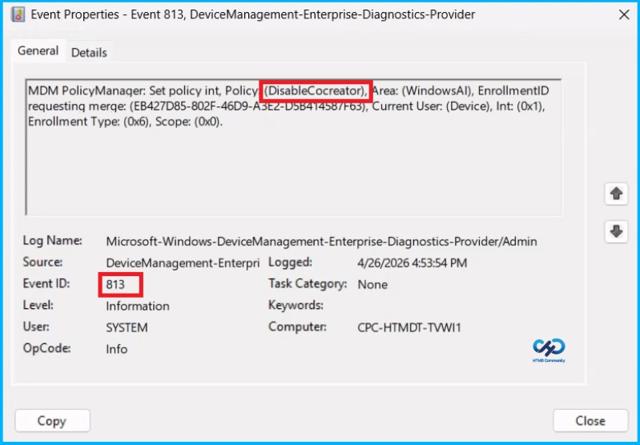
Task: Select the Log Name value ending in Provider/Admin
Action: [x=321, y=242]
